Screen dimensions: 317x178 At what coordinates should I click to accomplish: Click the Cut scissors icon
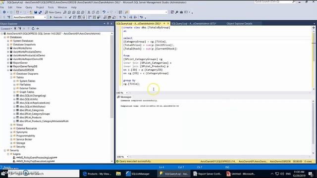pyautogui.click(x=89, y=12)
